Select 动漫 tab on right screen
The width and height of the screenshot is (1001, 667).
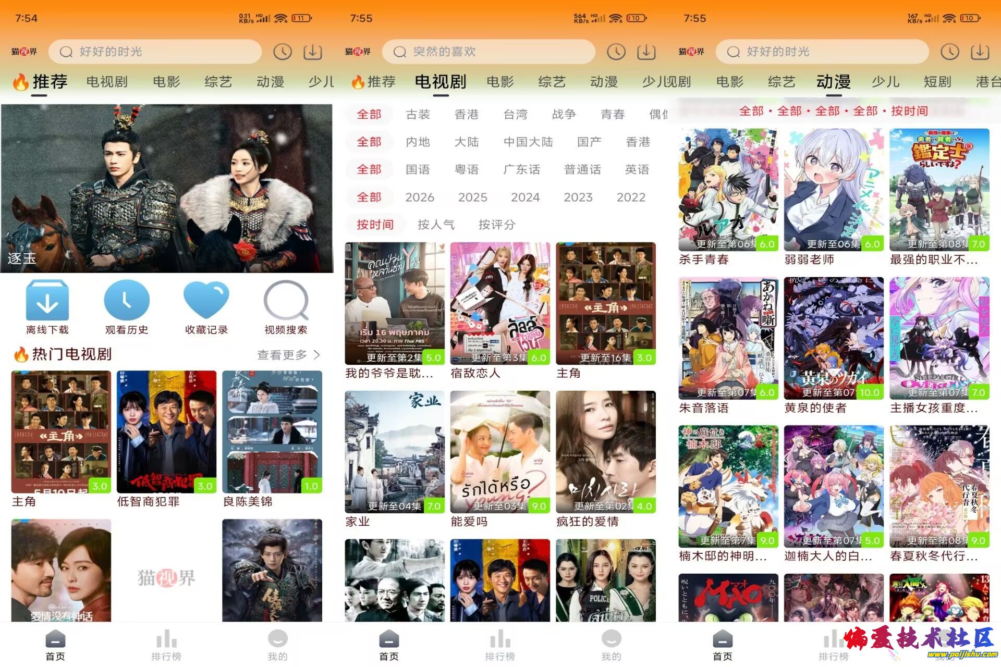point(834,82)
